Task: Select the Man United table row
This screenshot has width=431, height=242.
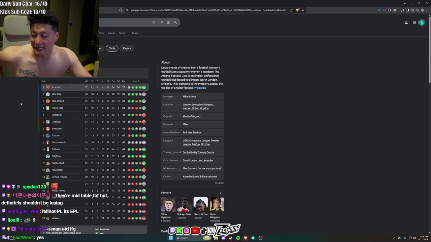Action: pos(94,101)
